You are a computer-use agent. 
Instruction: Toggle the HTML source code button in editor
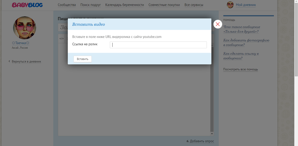tap(62, 39)
